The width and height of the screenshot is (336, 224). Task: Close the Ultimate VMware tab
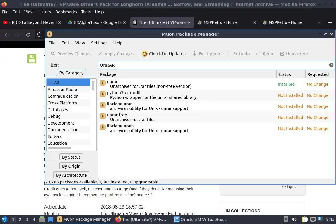189,22
